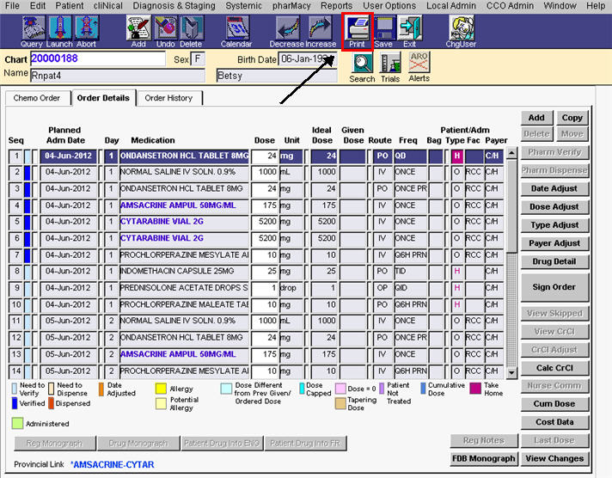Image resolution: width=612 pixels, height=478 pixels.
Task: Open the ARO Alerts icon
Action: pyautogui.click(x=419, y=63)
